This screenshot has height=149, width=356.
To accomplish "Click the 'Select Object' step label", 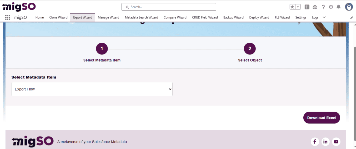I will pyautogui.click(x=250, y=60).
